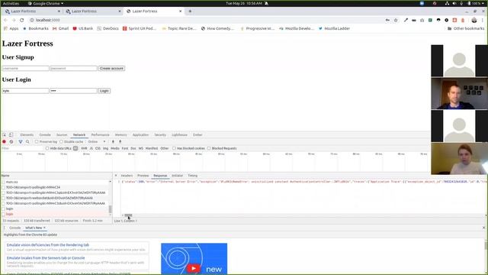This screenshot has height=275, width=488.
Task: Focus the signup password field
Action: 74,68
